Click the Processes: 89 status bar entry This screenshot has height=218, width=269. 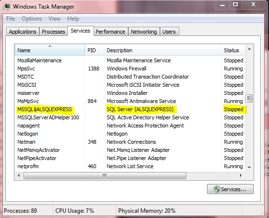[20, 211]
